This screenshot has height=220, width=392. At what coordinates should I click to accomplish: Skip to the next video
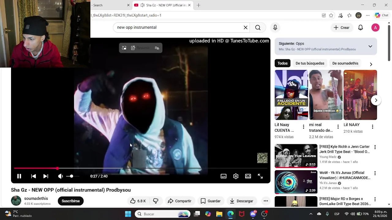click(46, 176)
